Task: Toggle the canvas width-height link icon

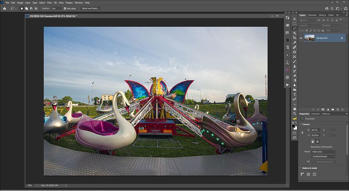Action: click(x=303, y=132)
